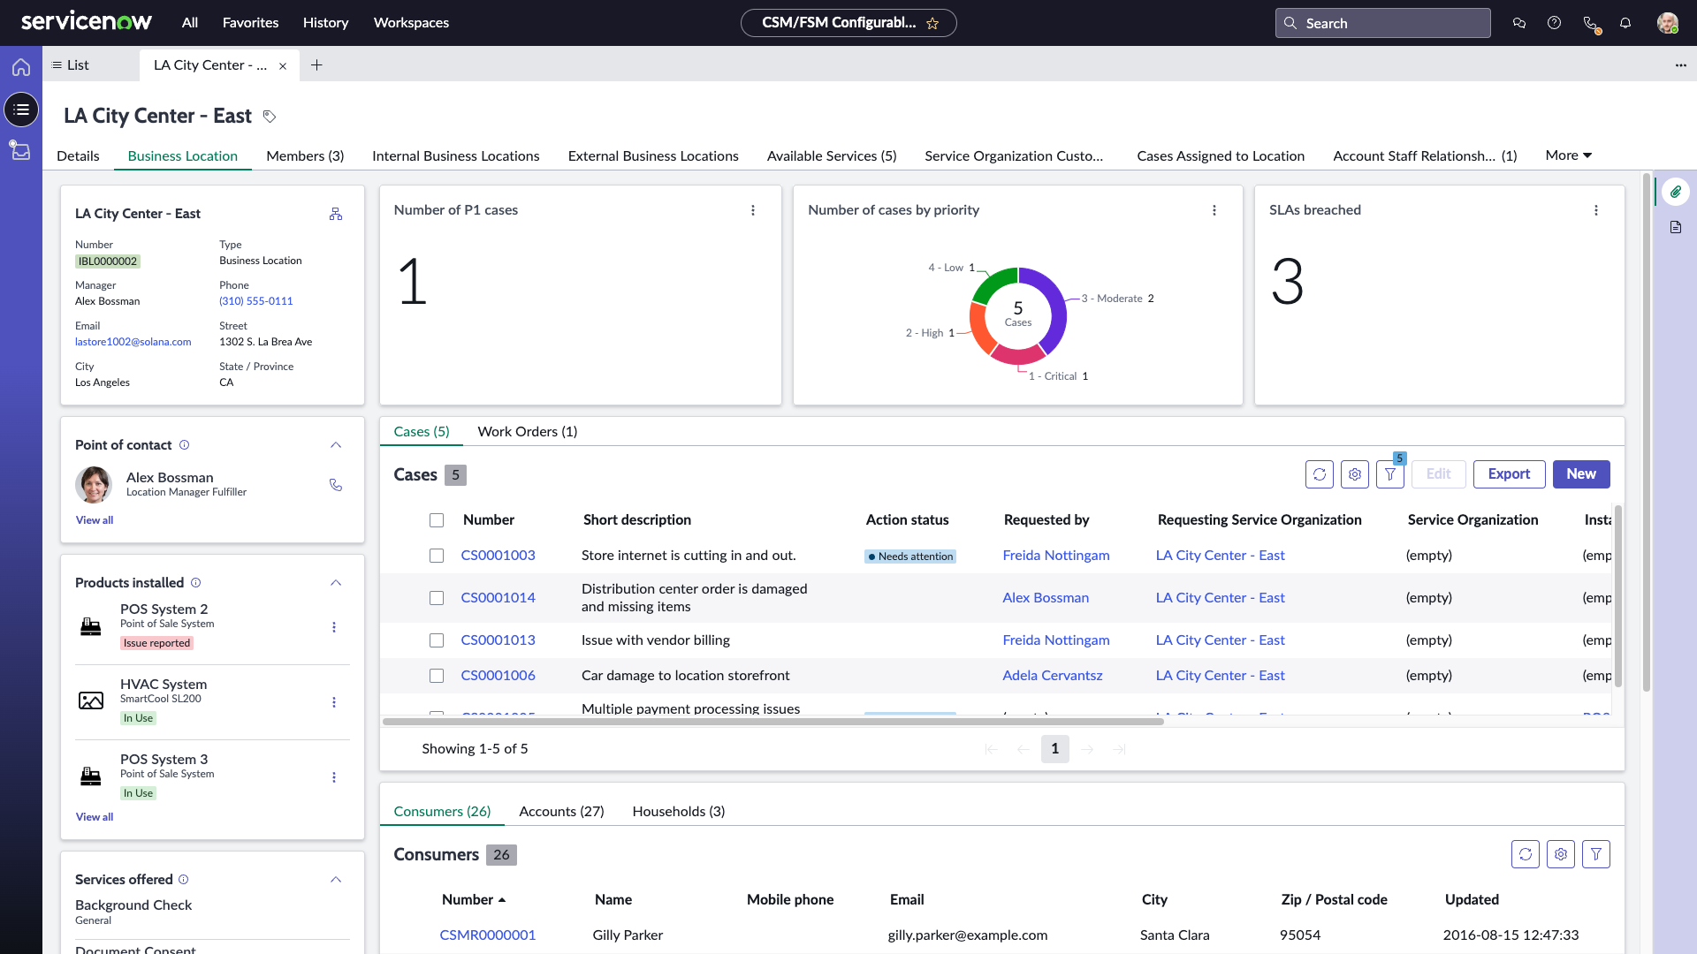This screenshot has width=1697, height=954.
Task: Open the help question mark icon
Action: coord(1554,23)
